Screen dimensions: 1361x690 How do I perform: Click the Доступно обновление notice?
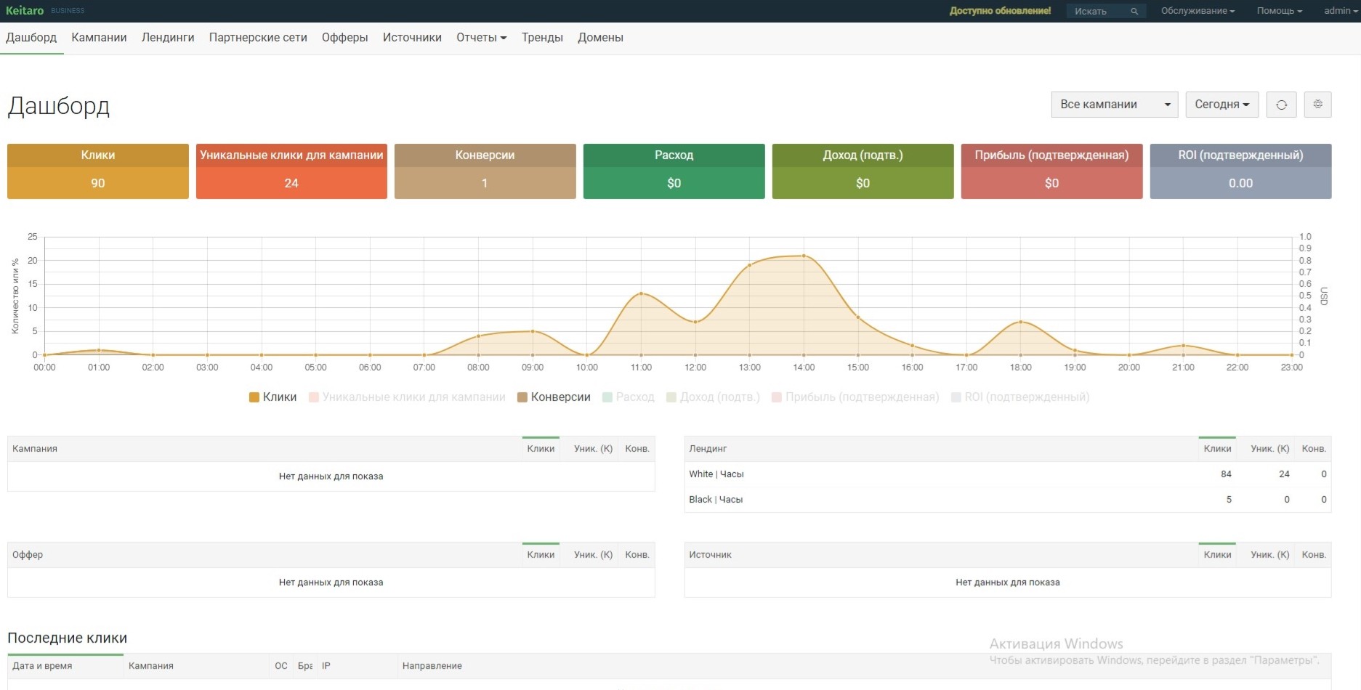(x=1000, y=11)
